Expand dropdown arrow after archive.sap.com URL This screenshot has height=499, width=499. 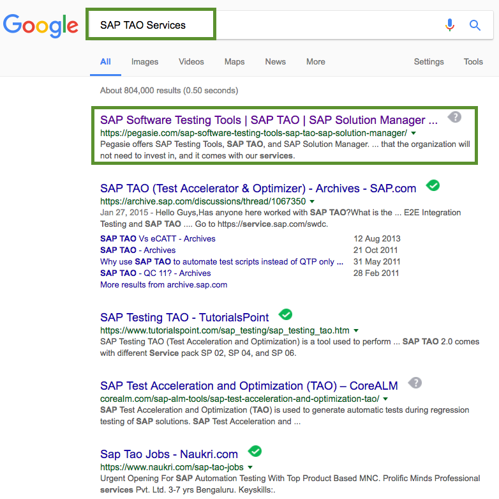pos(312,201)
